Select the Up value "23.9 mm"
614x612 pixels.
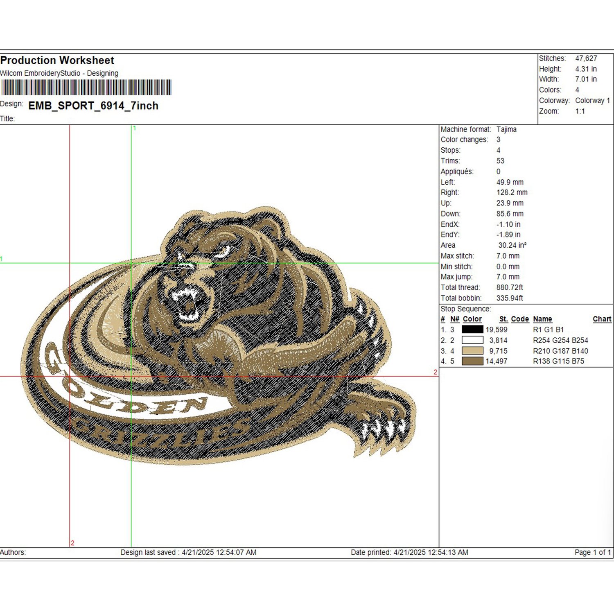point(510,203)
